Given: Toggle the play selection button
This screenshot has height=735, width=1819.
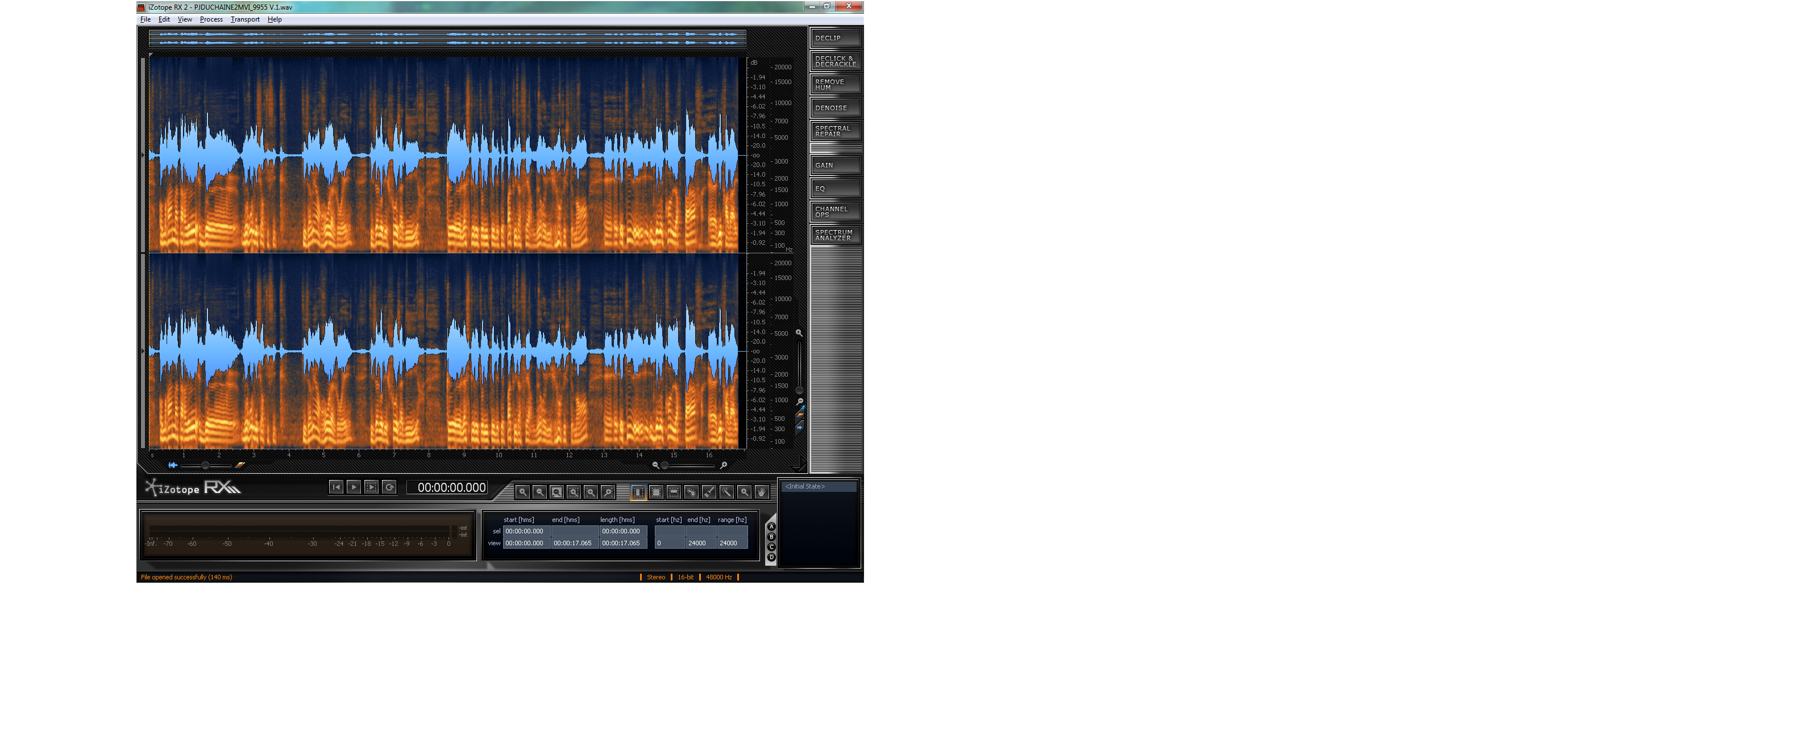Looking at the screenshot, I should 371,487.
